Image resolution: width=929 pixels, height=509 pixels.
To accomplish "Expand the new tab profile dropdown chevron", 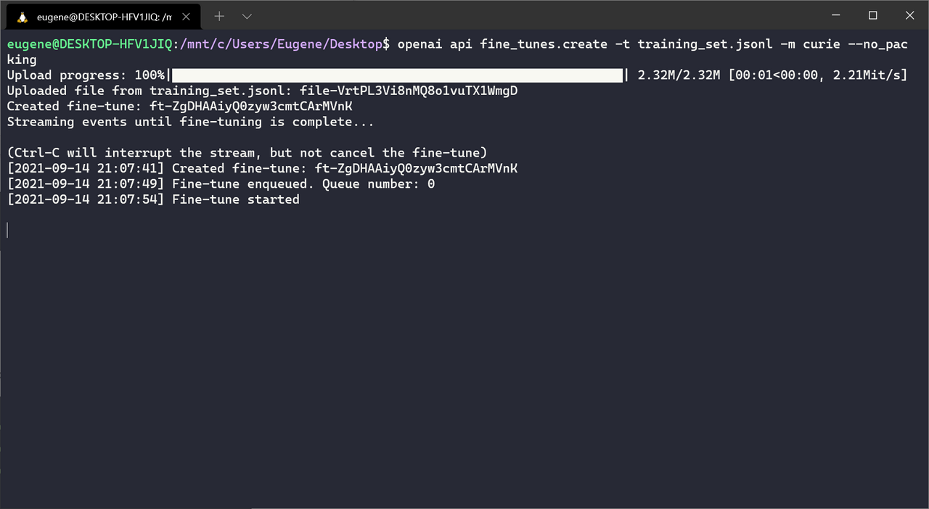I will point(247,16).
